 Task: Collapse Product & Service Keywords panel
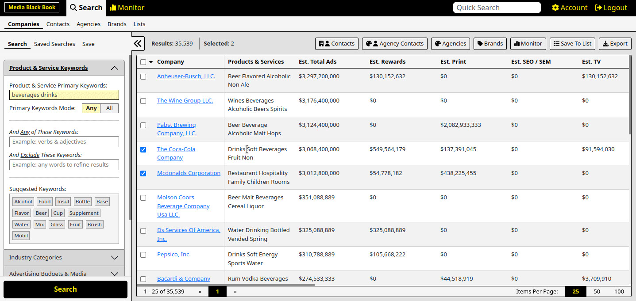(114, 68)
